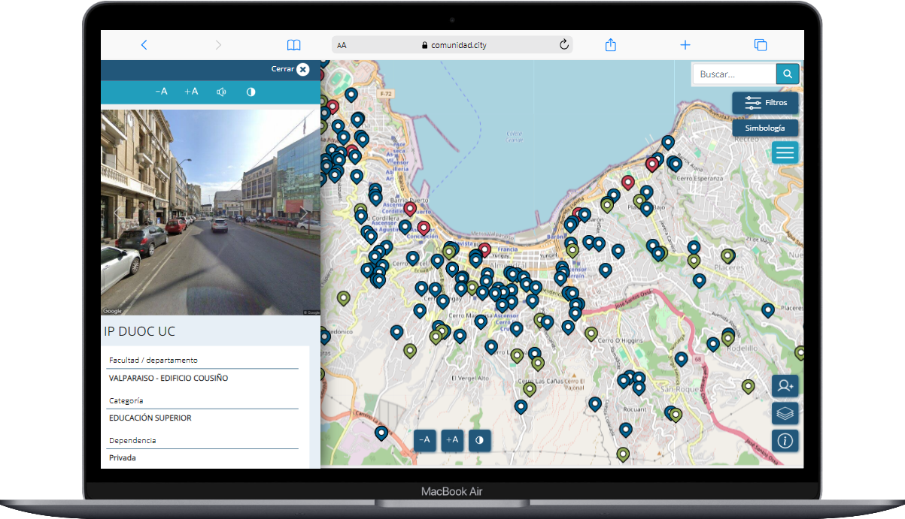Click Safari's forward arrow

(x=218, y=45)
